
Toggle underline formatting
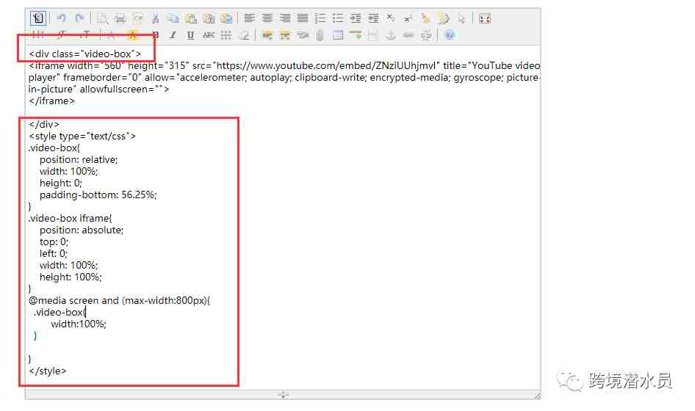190,35
